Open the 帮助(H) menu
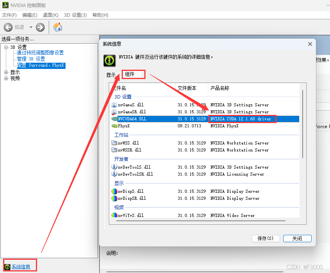Viewport: 330px width, 273px height. 100,15
